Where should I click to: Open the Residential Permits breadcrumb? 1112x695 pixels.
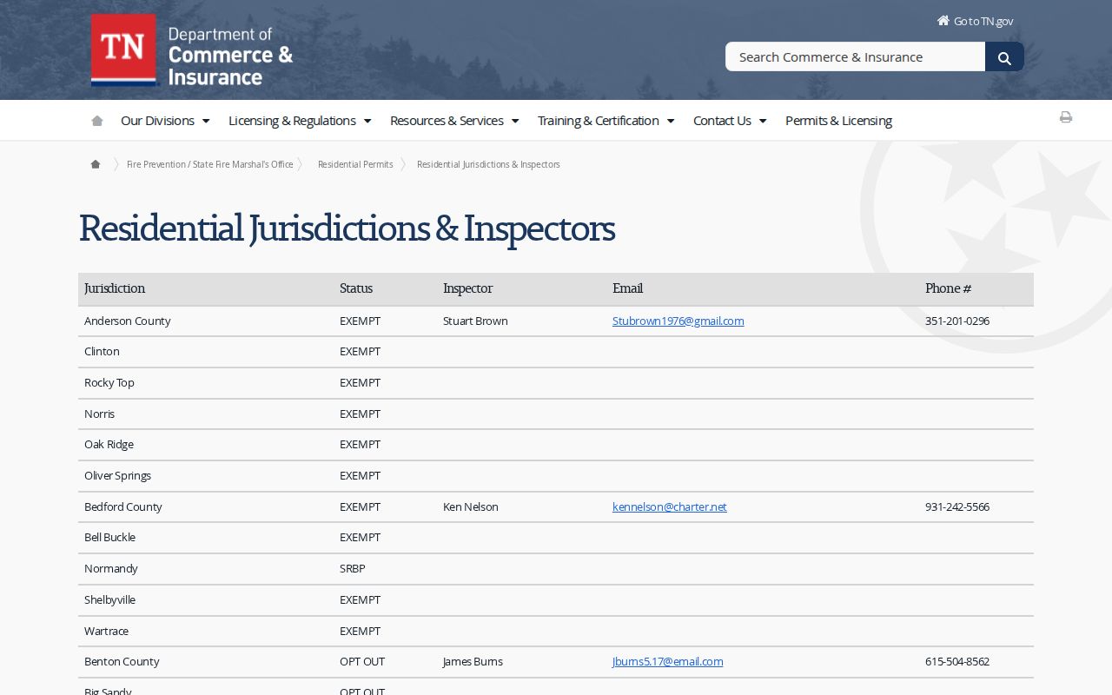pos(355,164)
